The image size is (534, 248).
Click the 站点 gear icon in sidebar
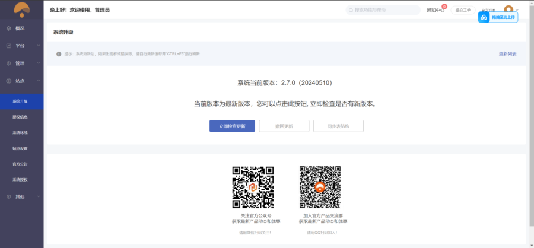[9, 81]
